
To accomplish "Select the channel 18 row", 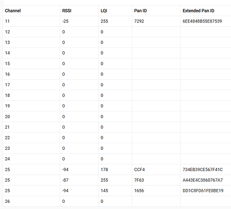I will (x=117, y=95).
